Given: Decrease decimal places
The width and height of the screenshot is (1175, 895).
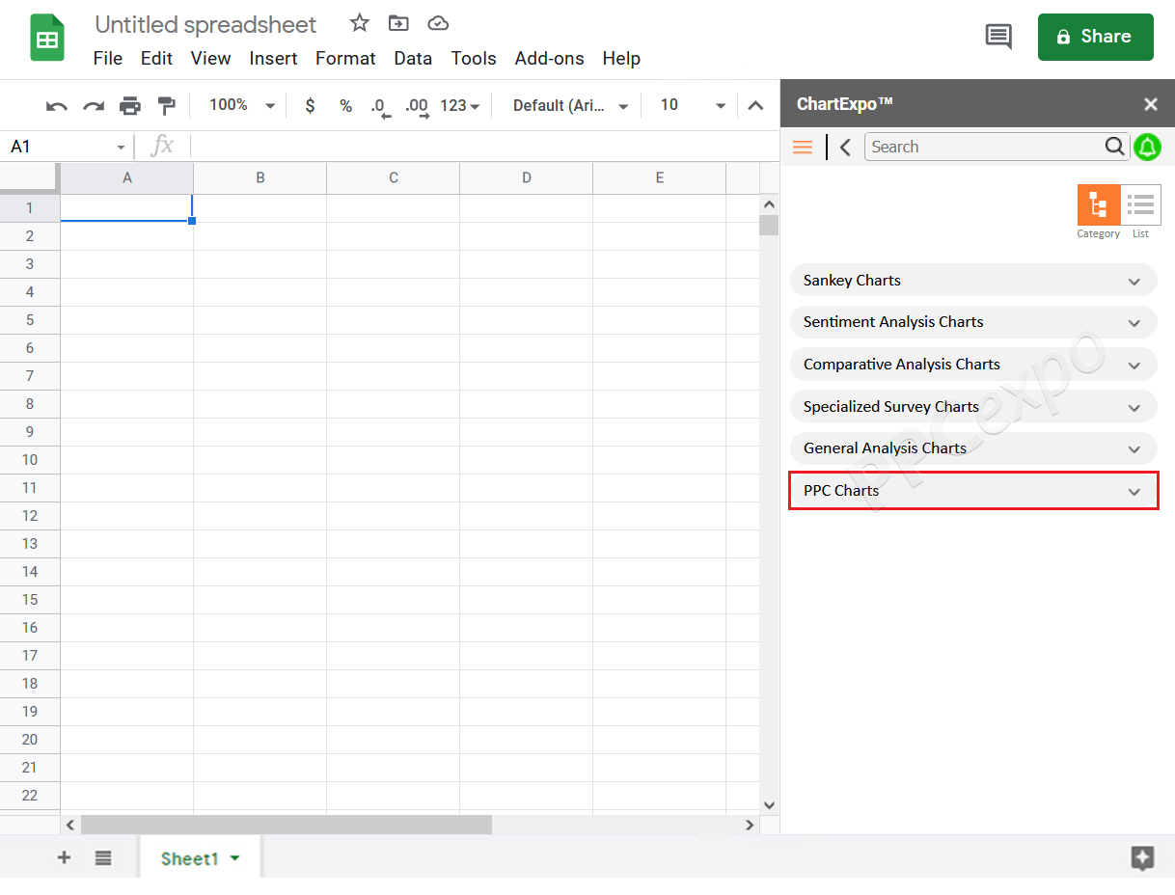Looking at the screenshot, I should (x=381, y=107).
